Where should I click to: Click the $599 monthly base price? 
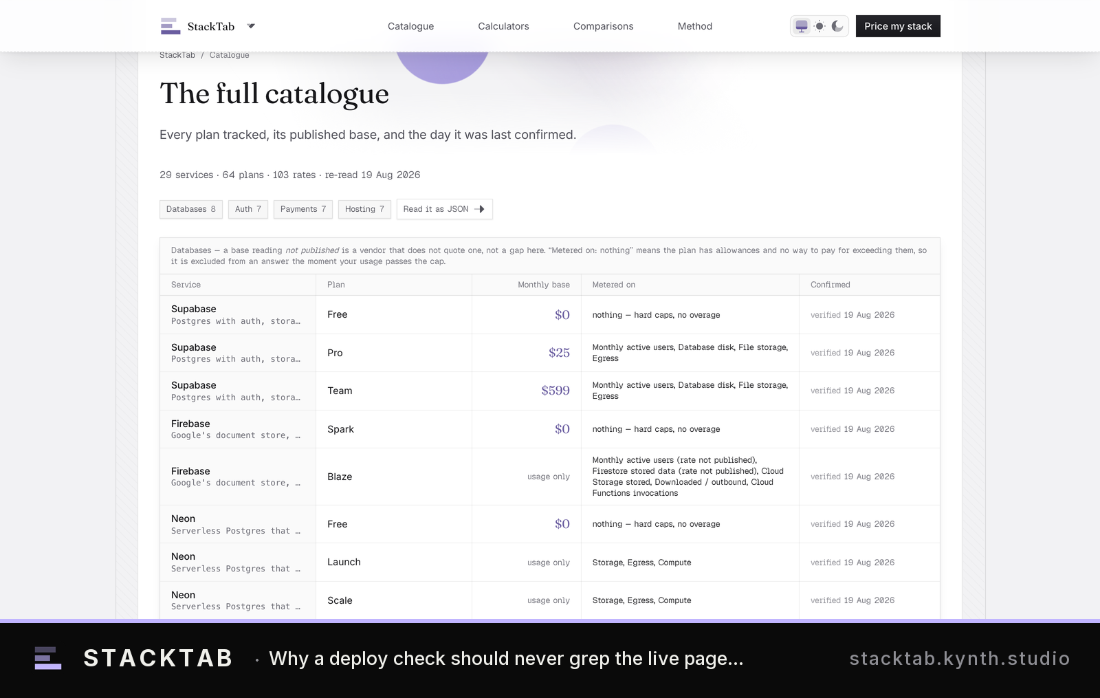[x=555, y=391]
